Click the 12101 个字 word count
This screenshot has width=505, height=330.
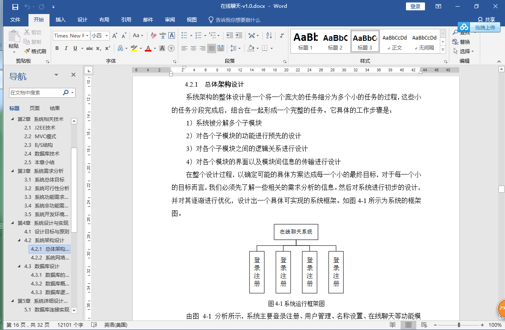point(70,325)
